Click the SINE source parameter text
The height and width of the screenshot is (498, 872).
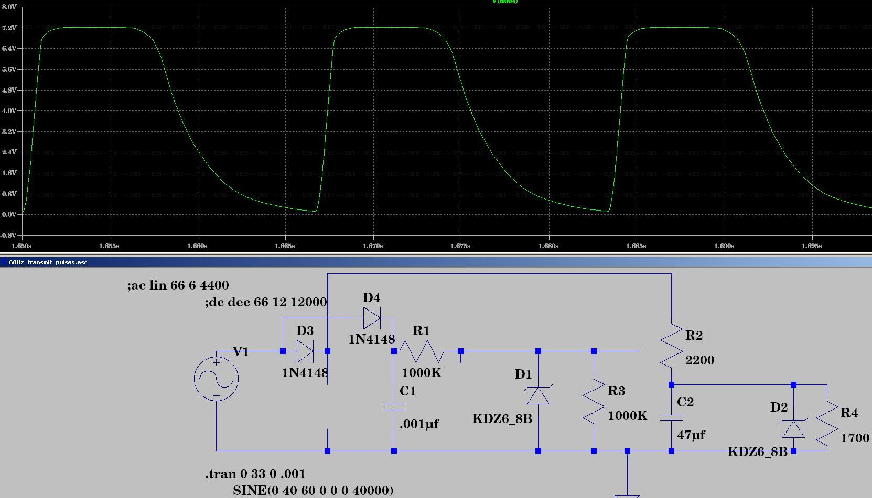tap(313, 490)
